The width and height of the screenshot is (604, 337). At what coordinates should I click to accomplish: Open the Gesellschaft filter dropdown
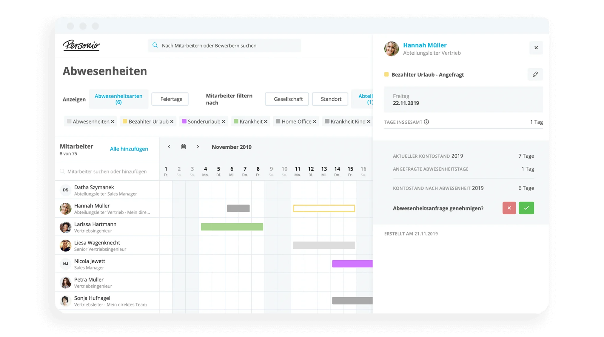tap(288, 99)
